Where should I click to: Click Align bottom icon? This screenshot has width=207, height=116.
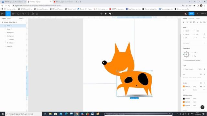point(201,22)
